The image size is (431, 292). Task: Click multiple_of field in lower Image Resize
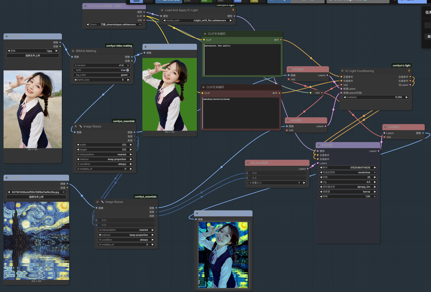coord(126,245)
